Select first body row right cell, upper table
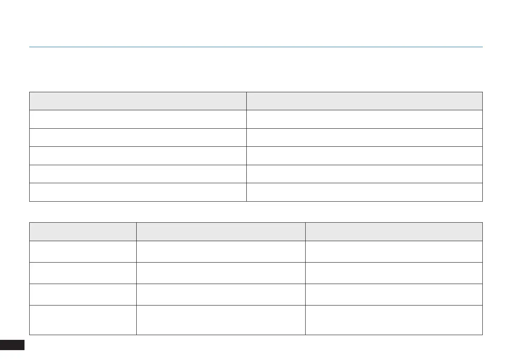 pyautogui.click(x=364, y=119)
